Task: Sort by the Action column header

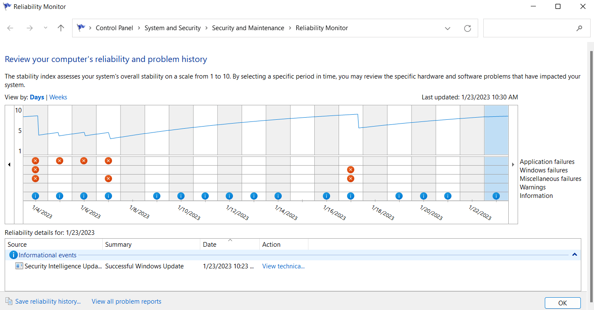Action: tap(284, 245)
